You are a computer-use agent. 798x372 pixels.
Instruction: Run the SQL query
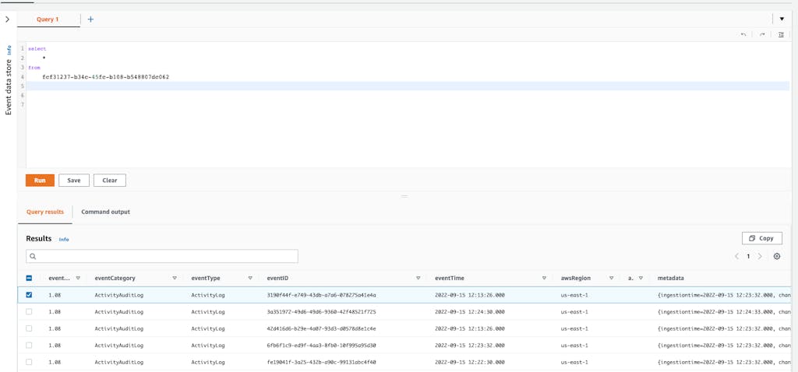40,180
